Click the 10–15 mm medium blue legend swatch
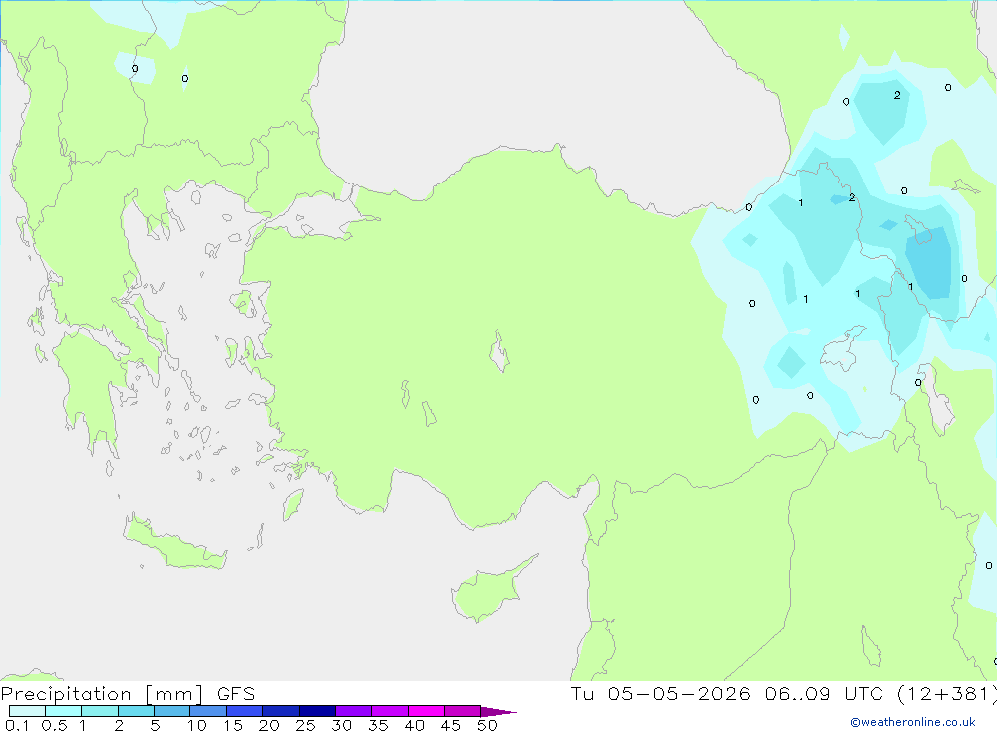This screenshot has width=997, height=731. [208, 711]
